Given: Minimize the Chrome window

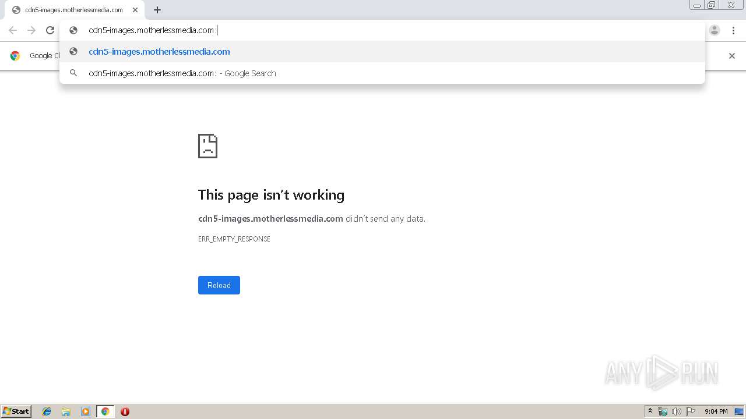Looking at the screenshot, I should pos(697,5).
